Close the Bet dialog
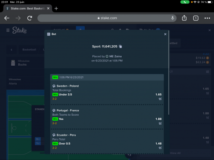Screen dimensions: 214x160 coord(165,34)
